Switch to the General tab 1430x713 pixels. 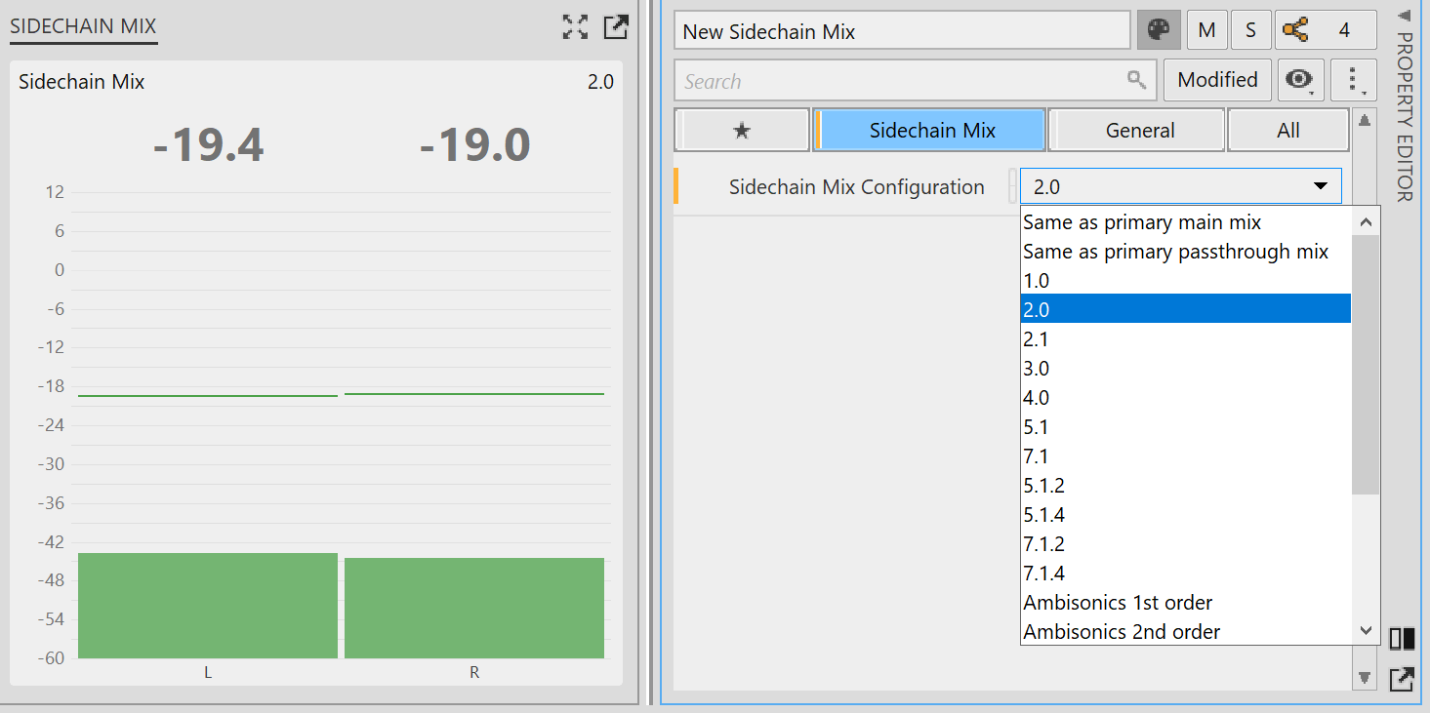(1139, 131)
